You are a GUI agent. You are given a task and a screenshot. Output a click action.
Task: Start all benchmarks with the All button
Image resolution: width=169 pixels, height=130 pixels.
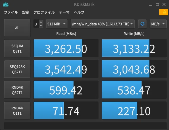point(17,28)
